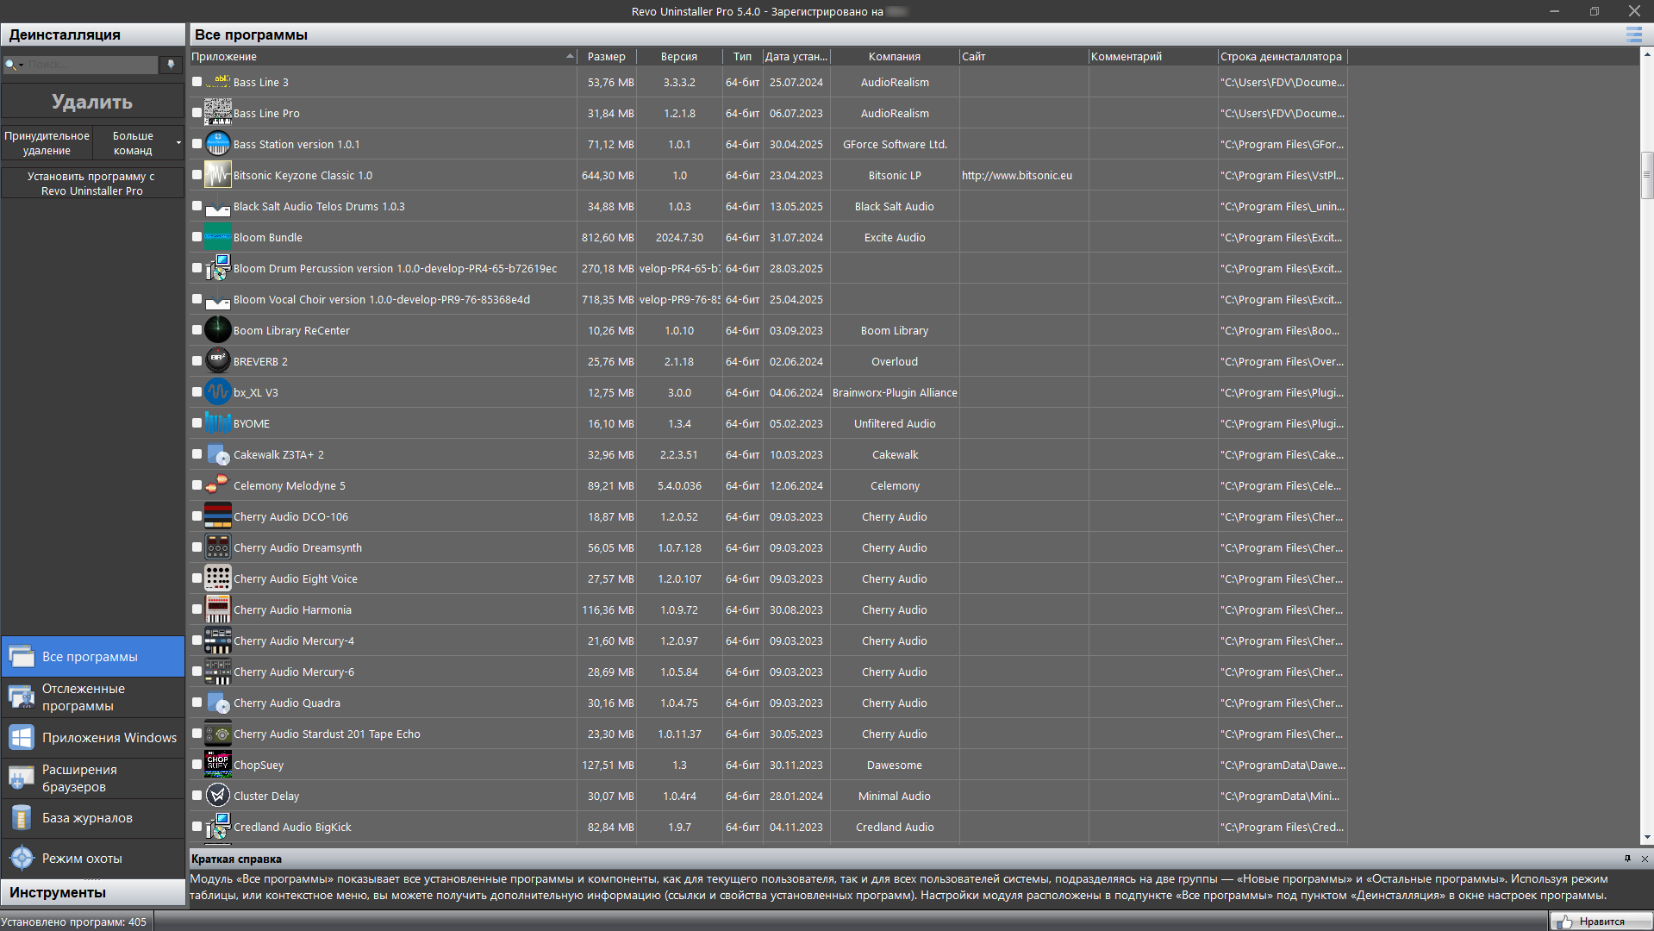
Task: Open the hamburger menu in the header
Action: click(1633, 34)
